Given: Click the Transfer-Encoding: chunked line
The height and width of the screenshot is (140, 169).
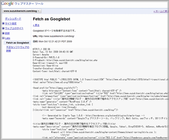Looking at the screenshot, I should (x=48, y=68).
